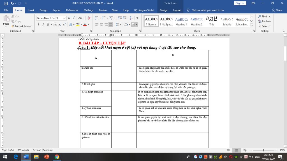Open line spacing options

pyautogui.click(x=118, y=25)
